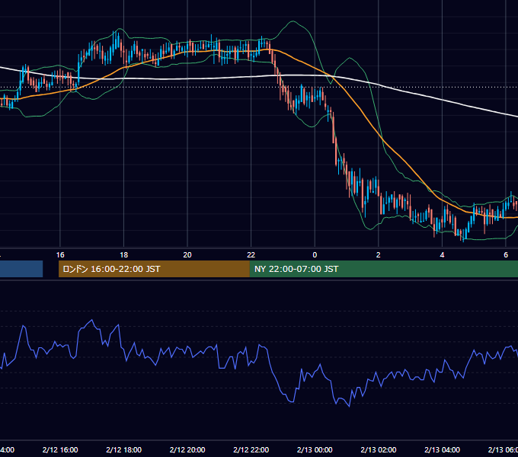Click the '18' hour label on price chart axis
518x457 pixels.
(x=124, y=255)
